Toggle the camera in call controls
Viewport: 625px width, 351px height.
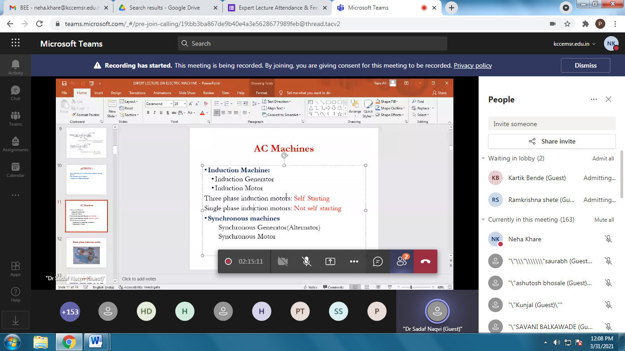[x=283, y=261]
